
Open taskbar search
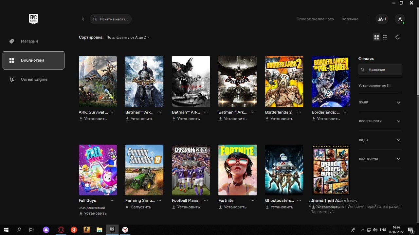click(19, 230)
